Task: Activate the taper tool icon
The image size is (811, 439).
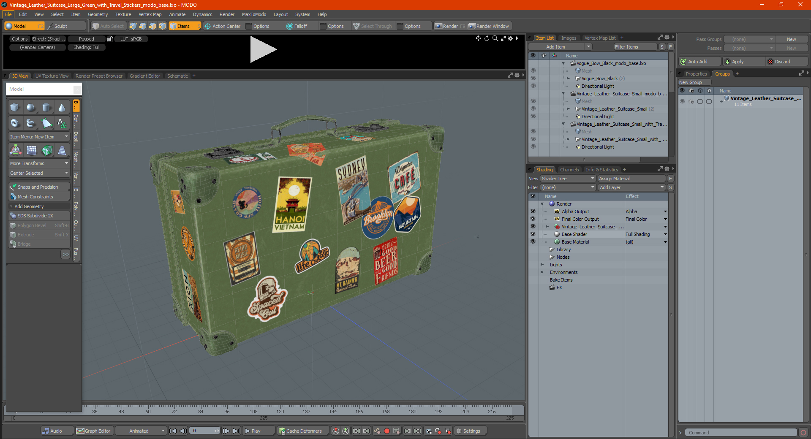Action: [x=62, y=150]
